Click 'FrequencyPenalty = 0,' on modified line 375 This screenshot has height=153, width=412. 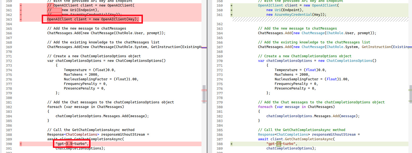point(296,84)
